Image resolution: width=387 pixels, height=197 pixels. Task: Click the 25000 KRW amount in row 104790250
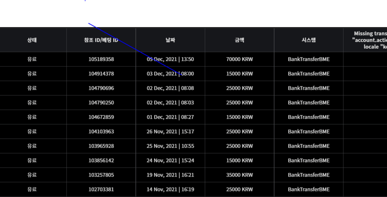click(240, 103)
